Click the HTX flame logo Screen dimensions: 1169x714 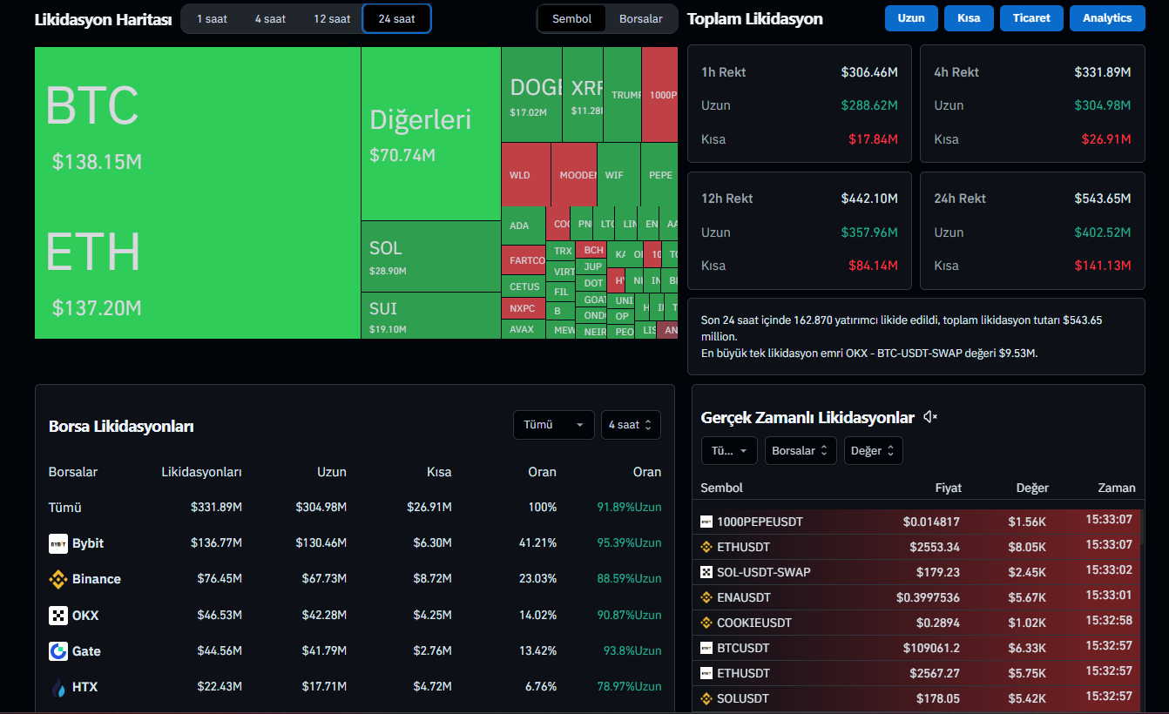(x=58, y=687)
